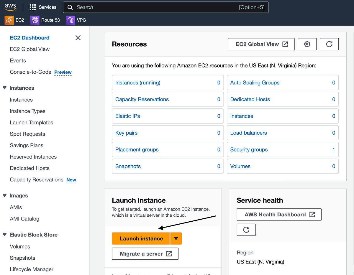Close the EC2 navigation sidebar
Screen dimensions: 354x275
[78, 38]
